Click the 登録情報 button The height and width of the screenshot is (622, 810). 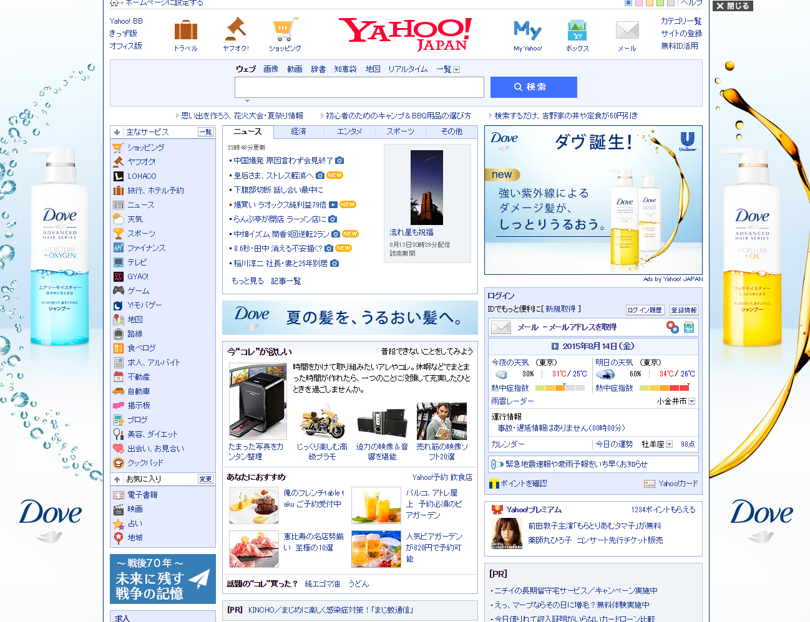[684, 310]
